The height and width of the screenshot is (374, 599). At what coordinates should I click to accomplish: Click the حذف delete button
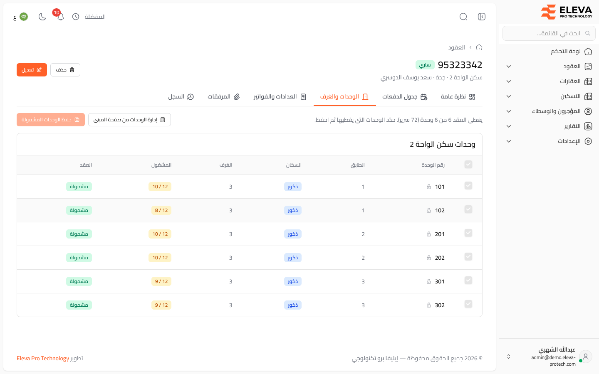pyautogui.click(x=65, y=70)
